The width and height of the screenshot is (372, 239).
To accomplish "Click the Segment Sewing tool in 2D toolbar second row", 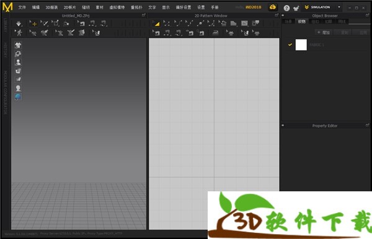I will click(167, 33).
